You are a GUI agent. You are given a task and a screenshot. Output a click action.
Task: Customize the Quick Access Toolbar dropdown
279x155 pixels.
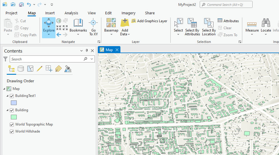52,5
